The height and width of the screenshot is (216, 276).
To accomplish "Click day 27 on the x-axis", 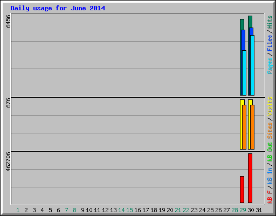I will tap(226, 210).
